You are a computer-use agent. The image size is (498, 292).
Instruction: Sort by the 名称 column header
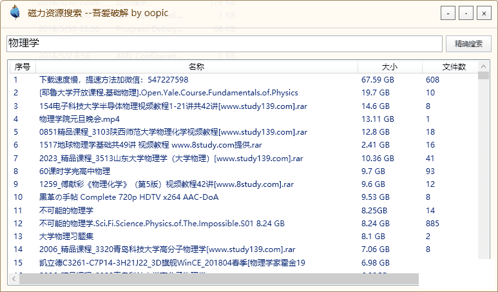196,67
